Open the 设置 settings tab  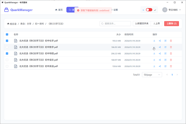tap(116, 10)
